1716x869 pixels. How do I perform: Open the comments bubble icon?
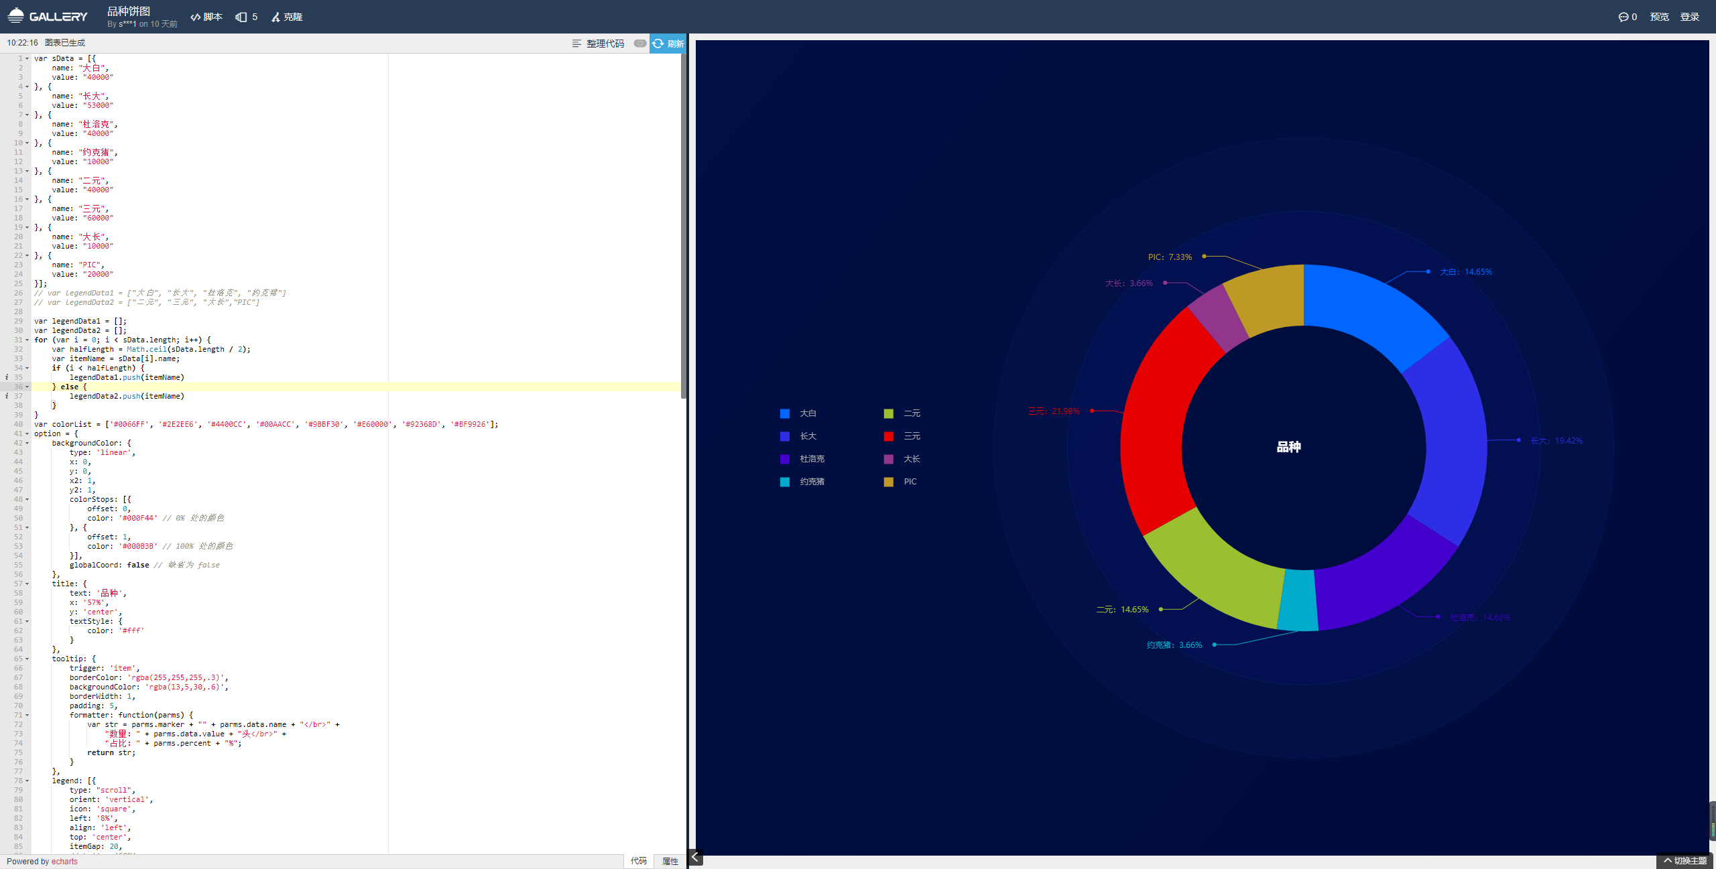click(x=1623, y=17)
